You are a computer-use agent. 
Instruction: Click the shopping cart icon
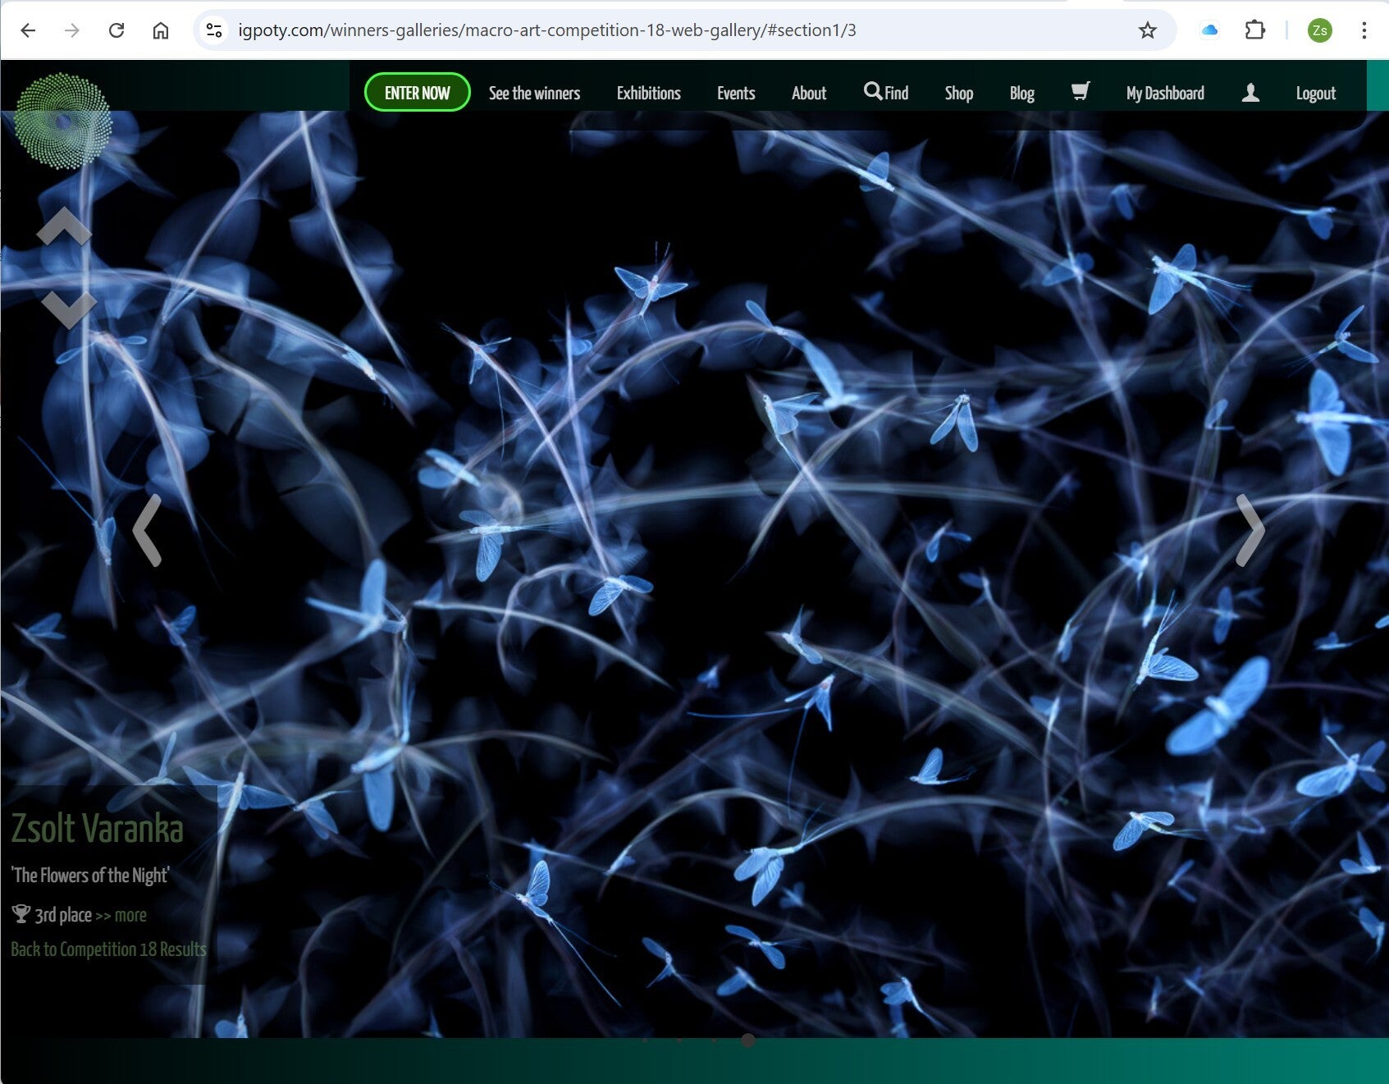click(x=1080, y=92)
